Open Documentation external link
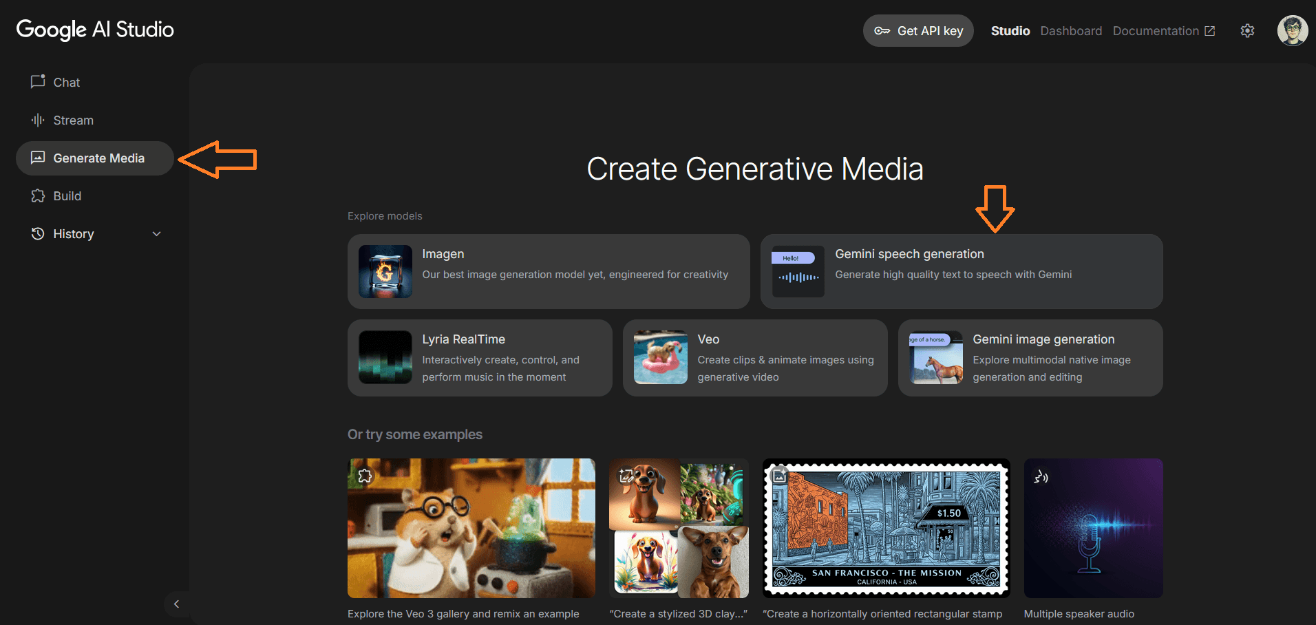This screenshot has width=1316, height=625. pos(1156,30)
